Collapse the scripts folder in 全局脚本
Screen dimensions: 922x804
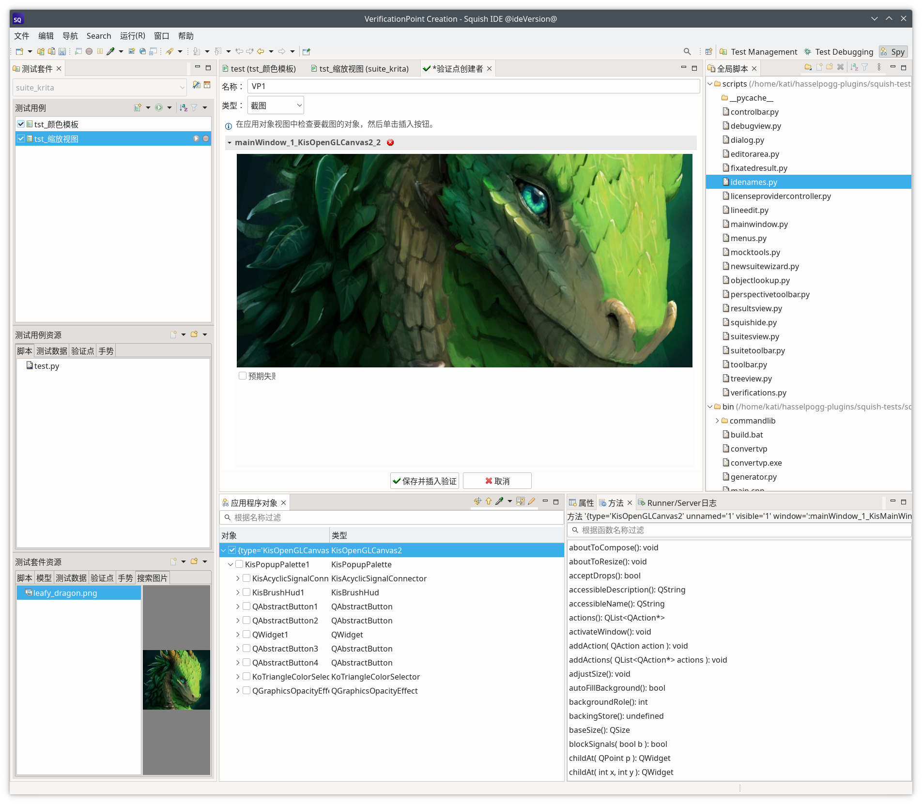click(x=710, y=83)
